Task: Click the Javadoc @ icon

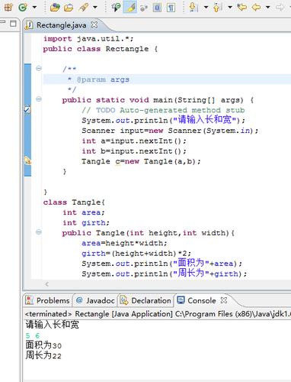Action: 79,300
